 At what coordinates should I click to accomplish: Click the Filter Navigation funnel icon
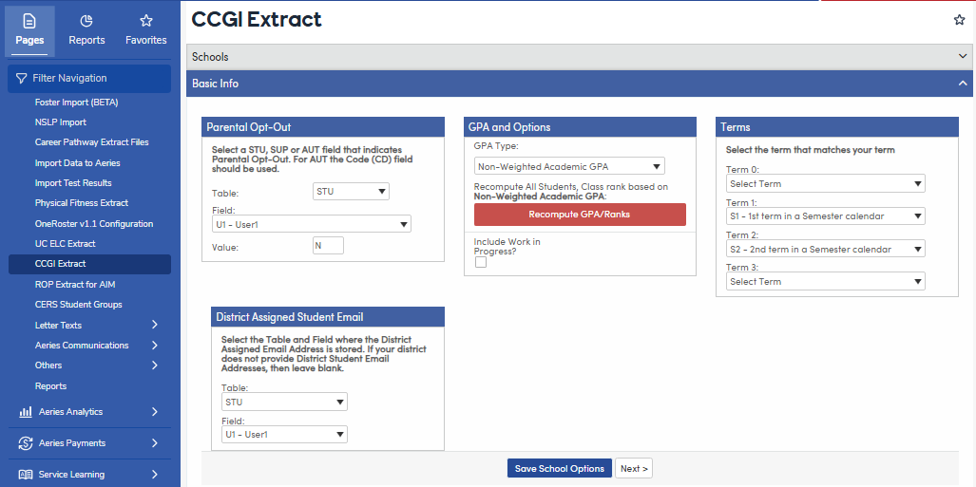(x=22, y=79)
